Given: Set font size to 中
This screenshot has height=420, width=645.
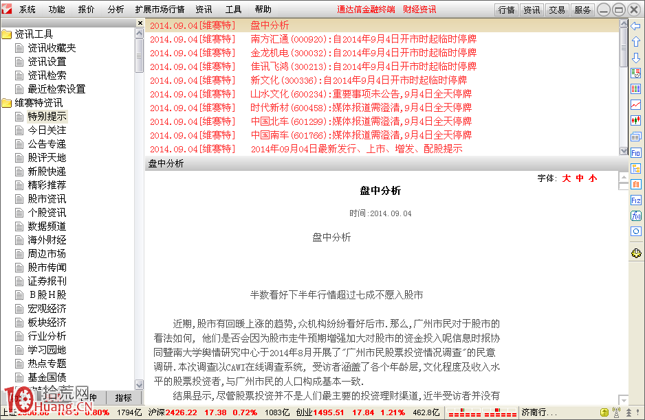Looking at the screenshot, I should 580,178.
